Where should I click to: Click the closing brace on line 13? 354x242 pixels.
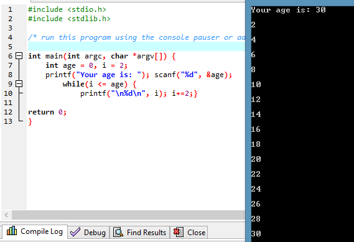pyautogui.click(x=30, y=122)
